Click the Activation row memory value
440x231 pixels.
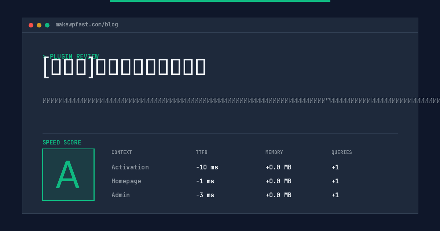pos(278,167)
